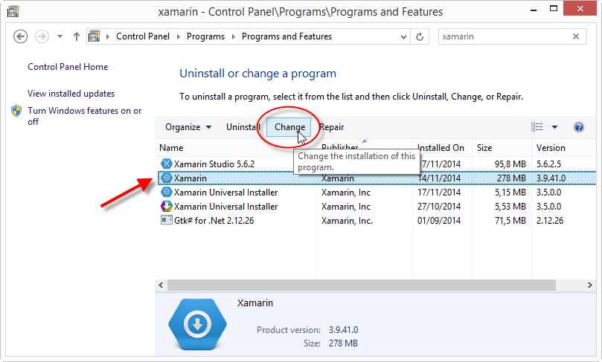Select the Xamarin program entry

377,178
